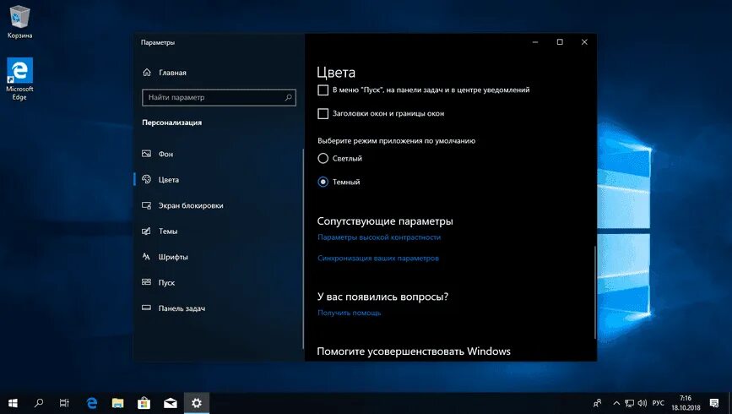Viewport: 732px width, 414px height.
Task: Open the Windows Start button
Action: [13, 403]
